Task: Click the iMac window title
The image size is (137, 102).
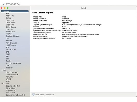Action: tap(83, 8)
